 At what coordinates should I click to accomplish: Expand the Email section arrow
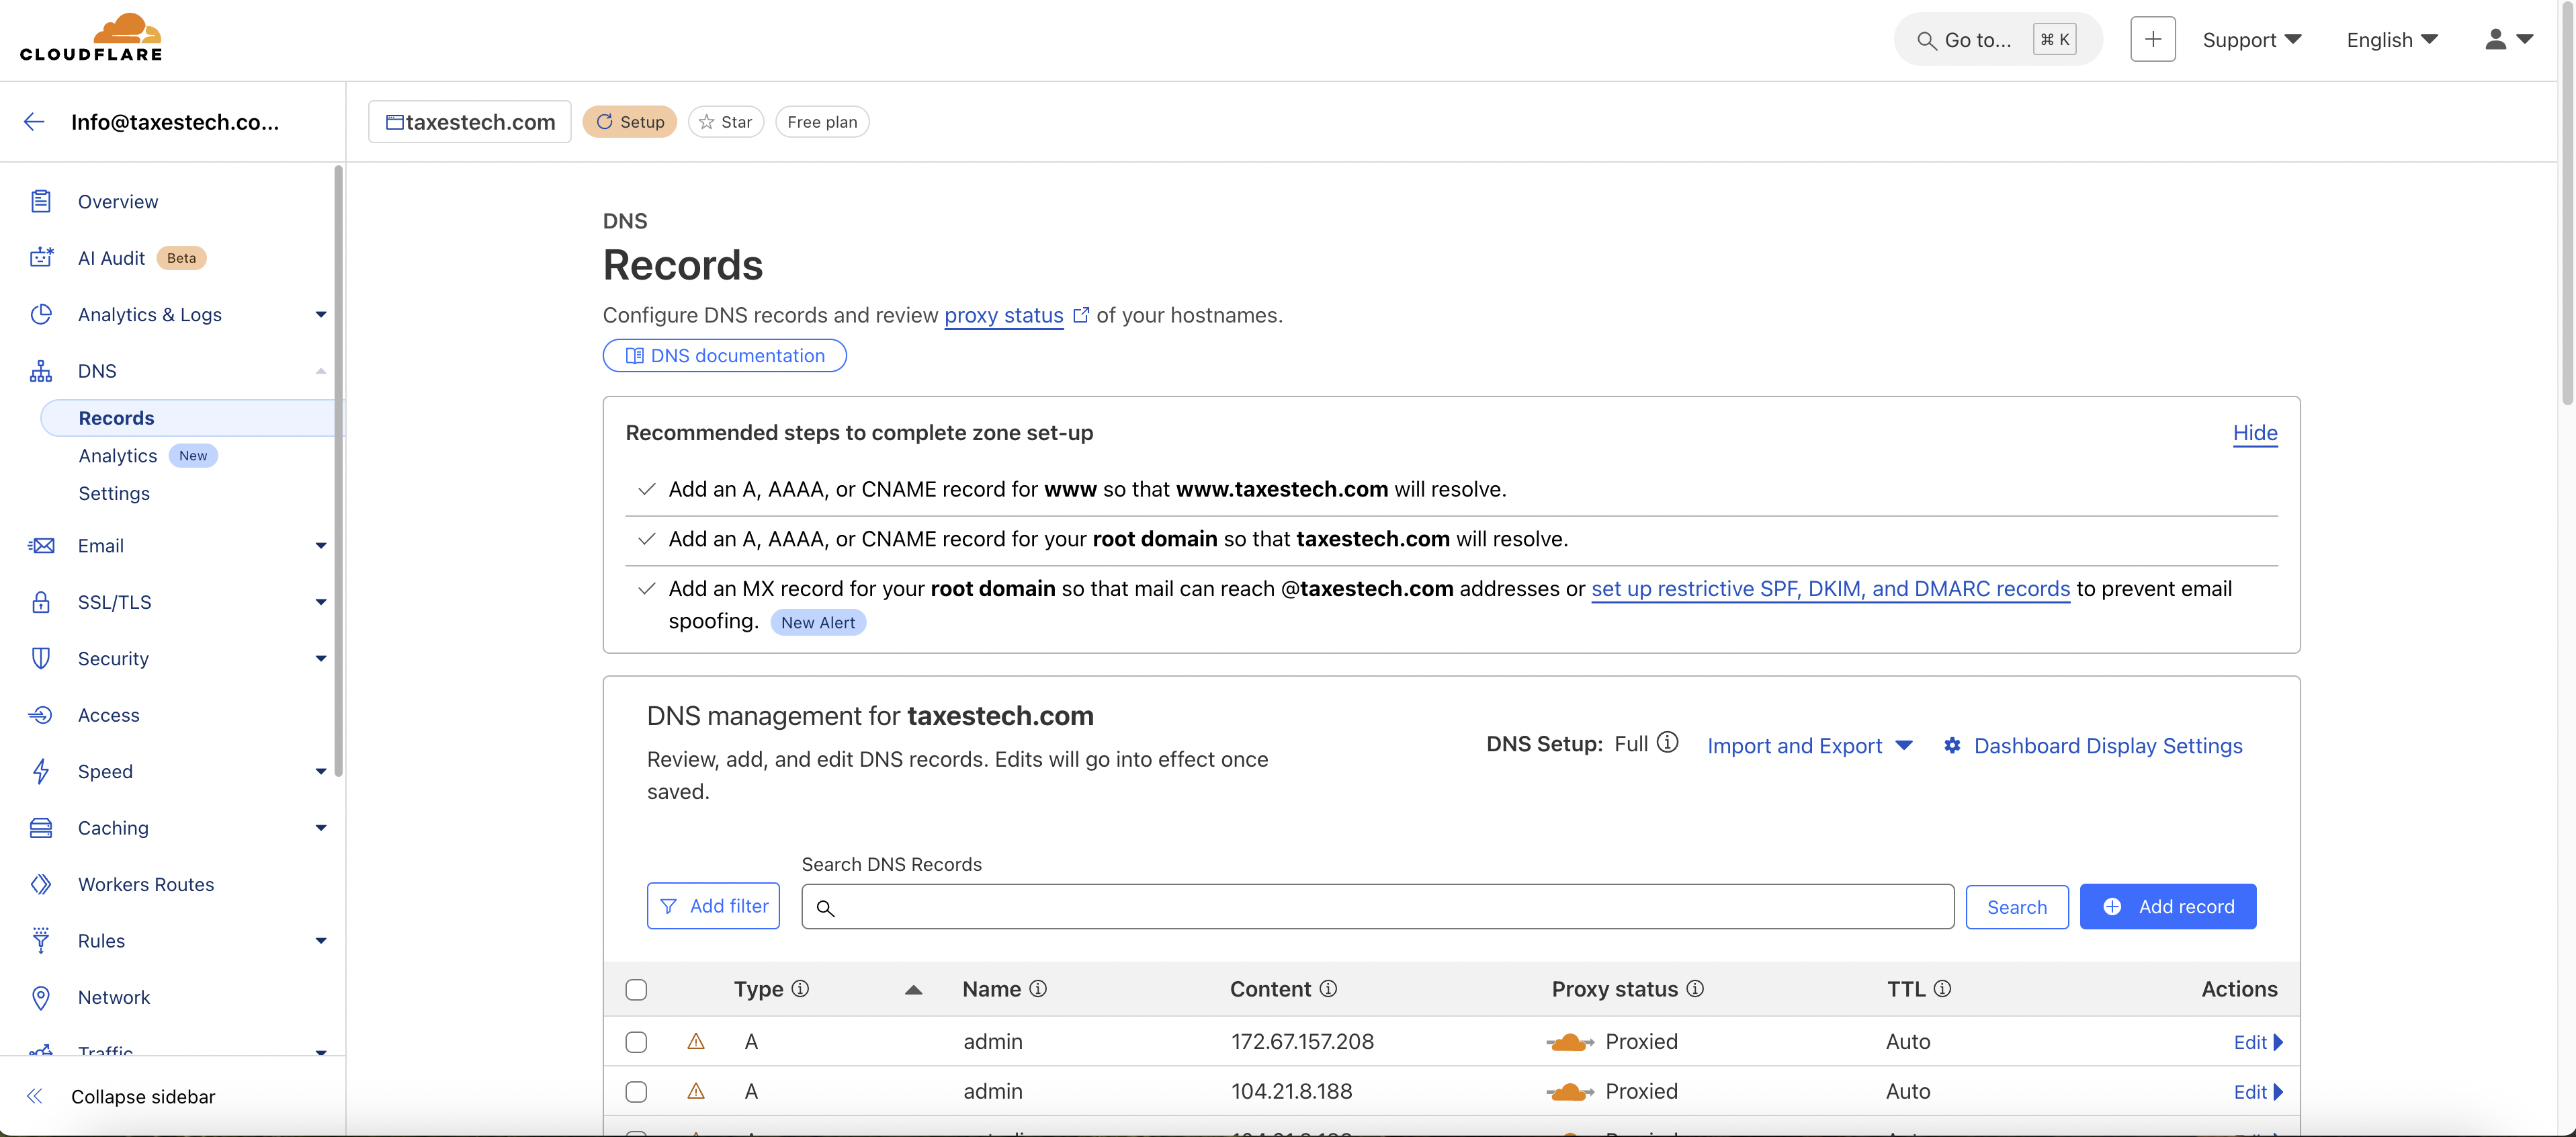[x=321, y=546]
